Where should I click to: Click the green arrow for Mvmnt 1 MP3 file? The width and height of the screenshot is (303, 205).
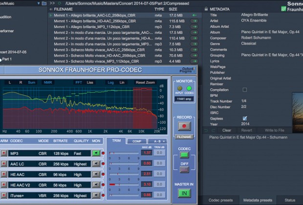point(195,27)
